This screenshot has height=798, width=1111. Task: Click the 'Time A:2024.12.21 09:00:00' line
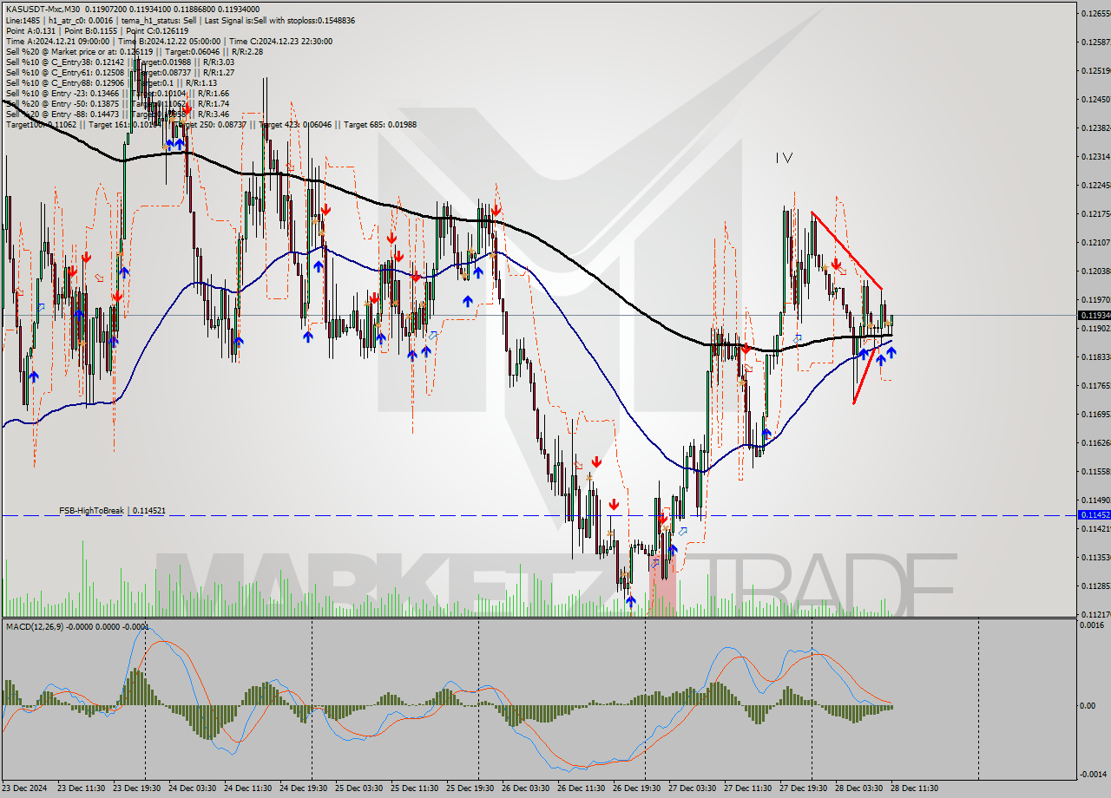(168, 41)
